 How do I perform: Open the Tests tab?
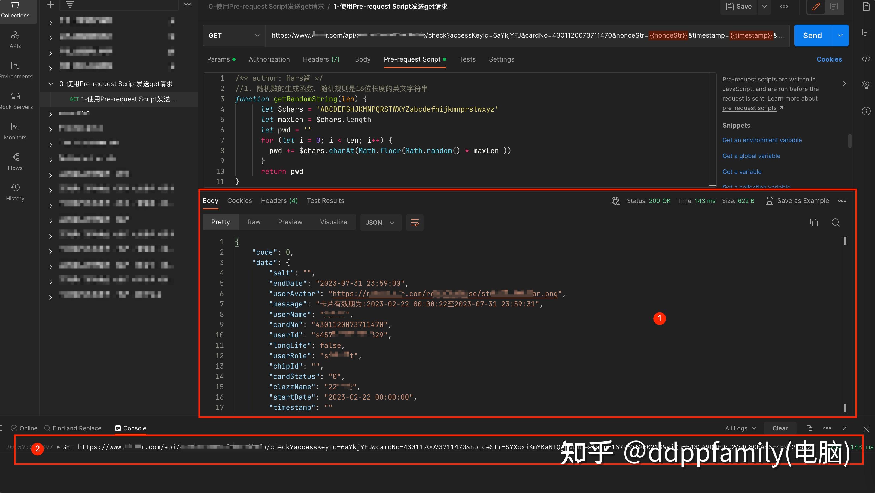[x=468, y=59]
